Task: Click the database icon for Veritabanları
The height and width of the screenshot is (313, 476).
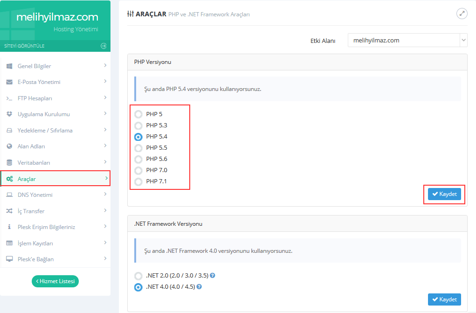Action: point(9,163)
